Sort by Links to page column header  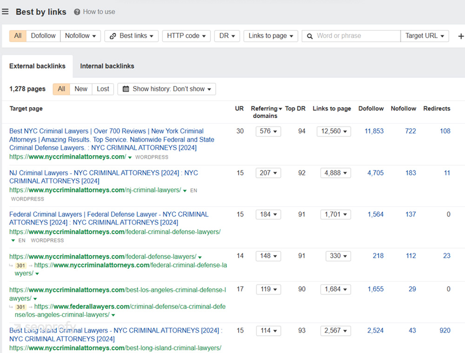(332, 109)
